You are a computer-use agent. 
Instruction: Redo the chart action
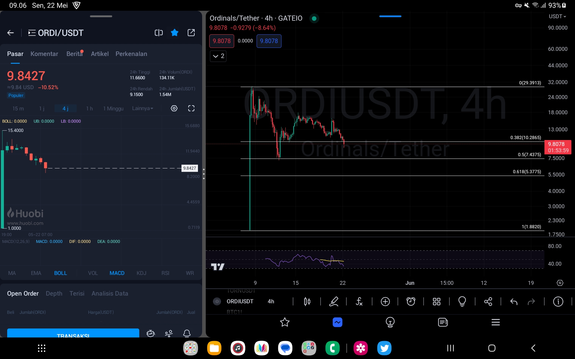[x=531, y=302]
